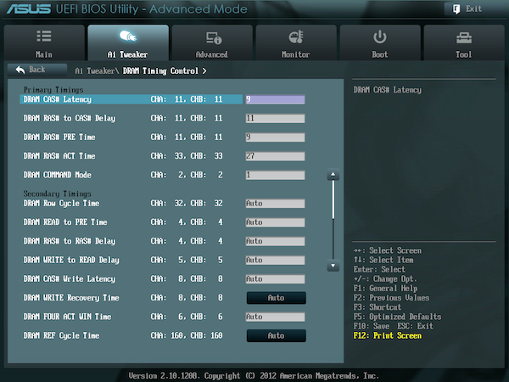Select DRAM Row Cycle Time Auto field
The height and width of the screenshot is (382, 509).
click(x=275, y=204)
